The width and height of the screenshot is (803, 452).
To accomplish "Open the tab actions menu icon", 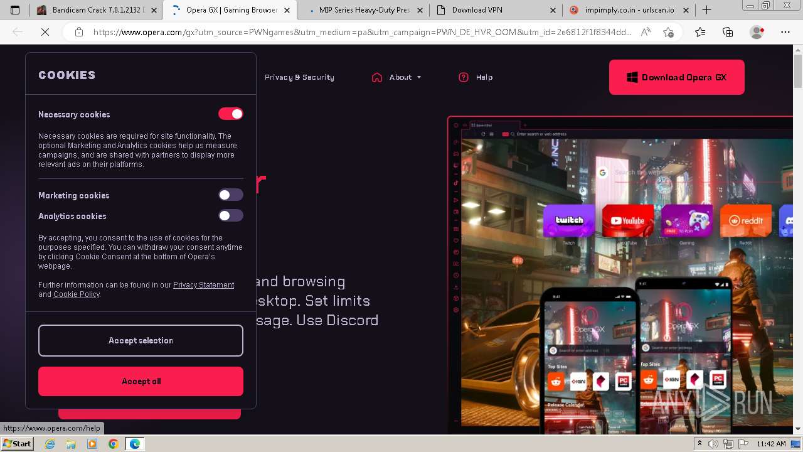I will point(15,10).
